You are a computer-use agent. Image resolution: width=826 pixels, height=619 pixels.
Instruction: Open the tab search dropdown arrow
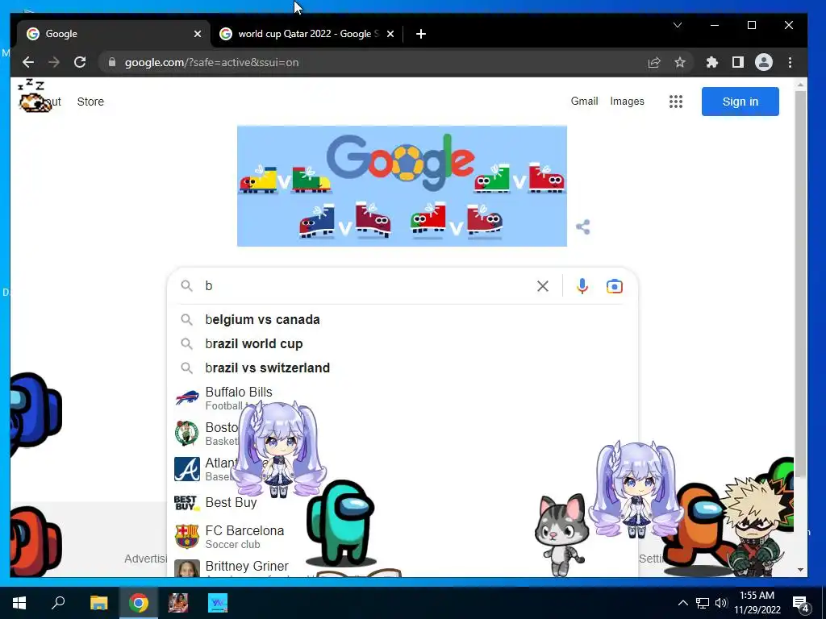pyautogui.click(x=678, y=25)
